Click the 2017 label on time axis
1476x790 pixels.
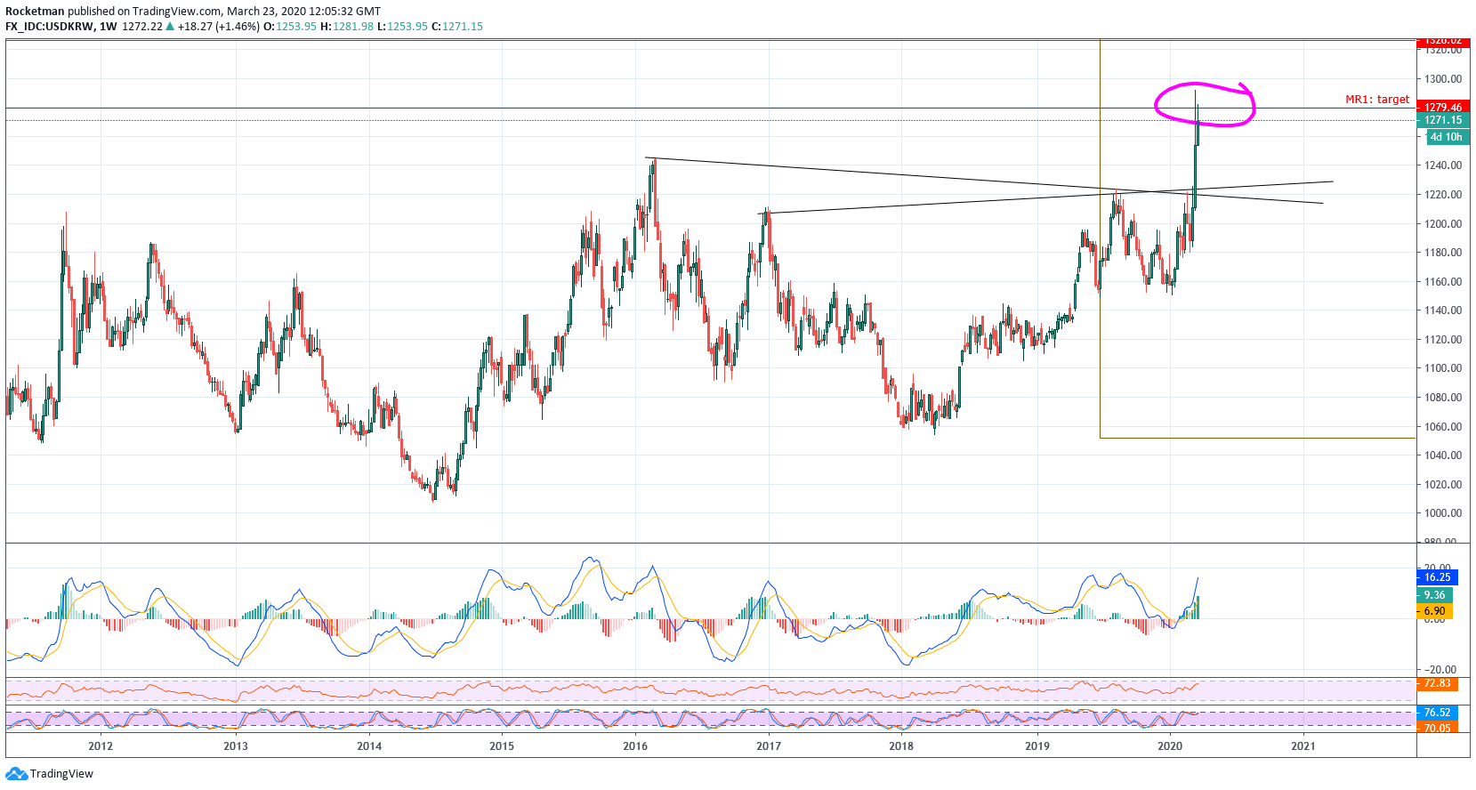(769, 746)
